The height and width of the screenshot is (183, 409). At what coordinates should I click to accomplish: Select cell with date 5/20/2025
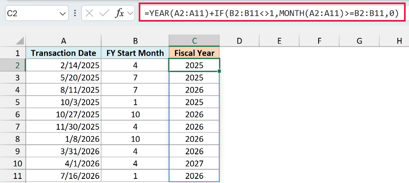click(63, 78)
